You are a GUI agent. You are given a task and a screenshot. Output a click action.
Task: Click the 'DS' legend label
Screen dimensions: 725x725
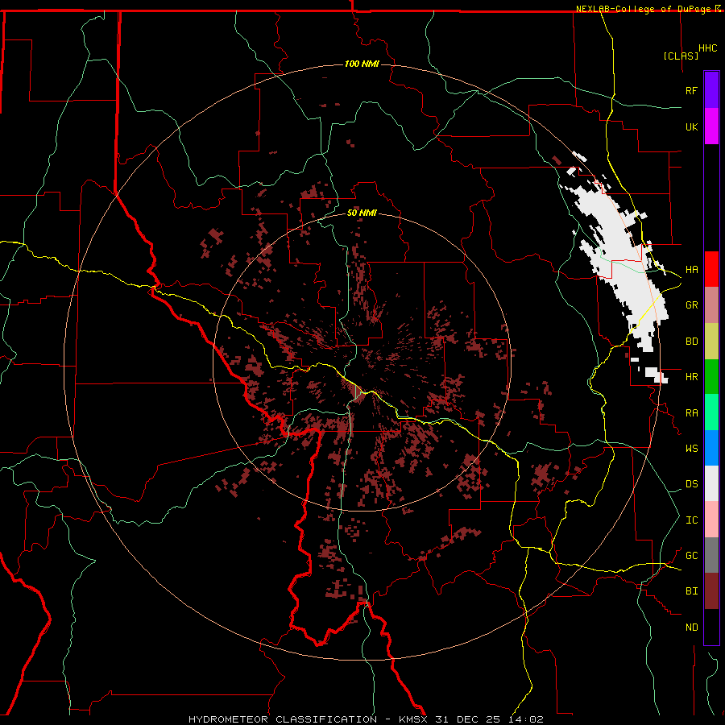[691, 484]
